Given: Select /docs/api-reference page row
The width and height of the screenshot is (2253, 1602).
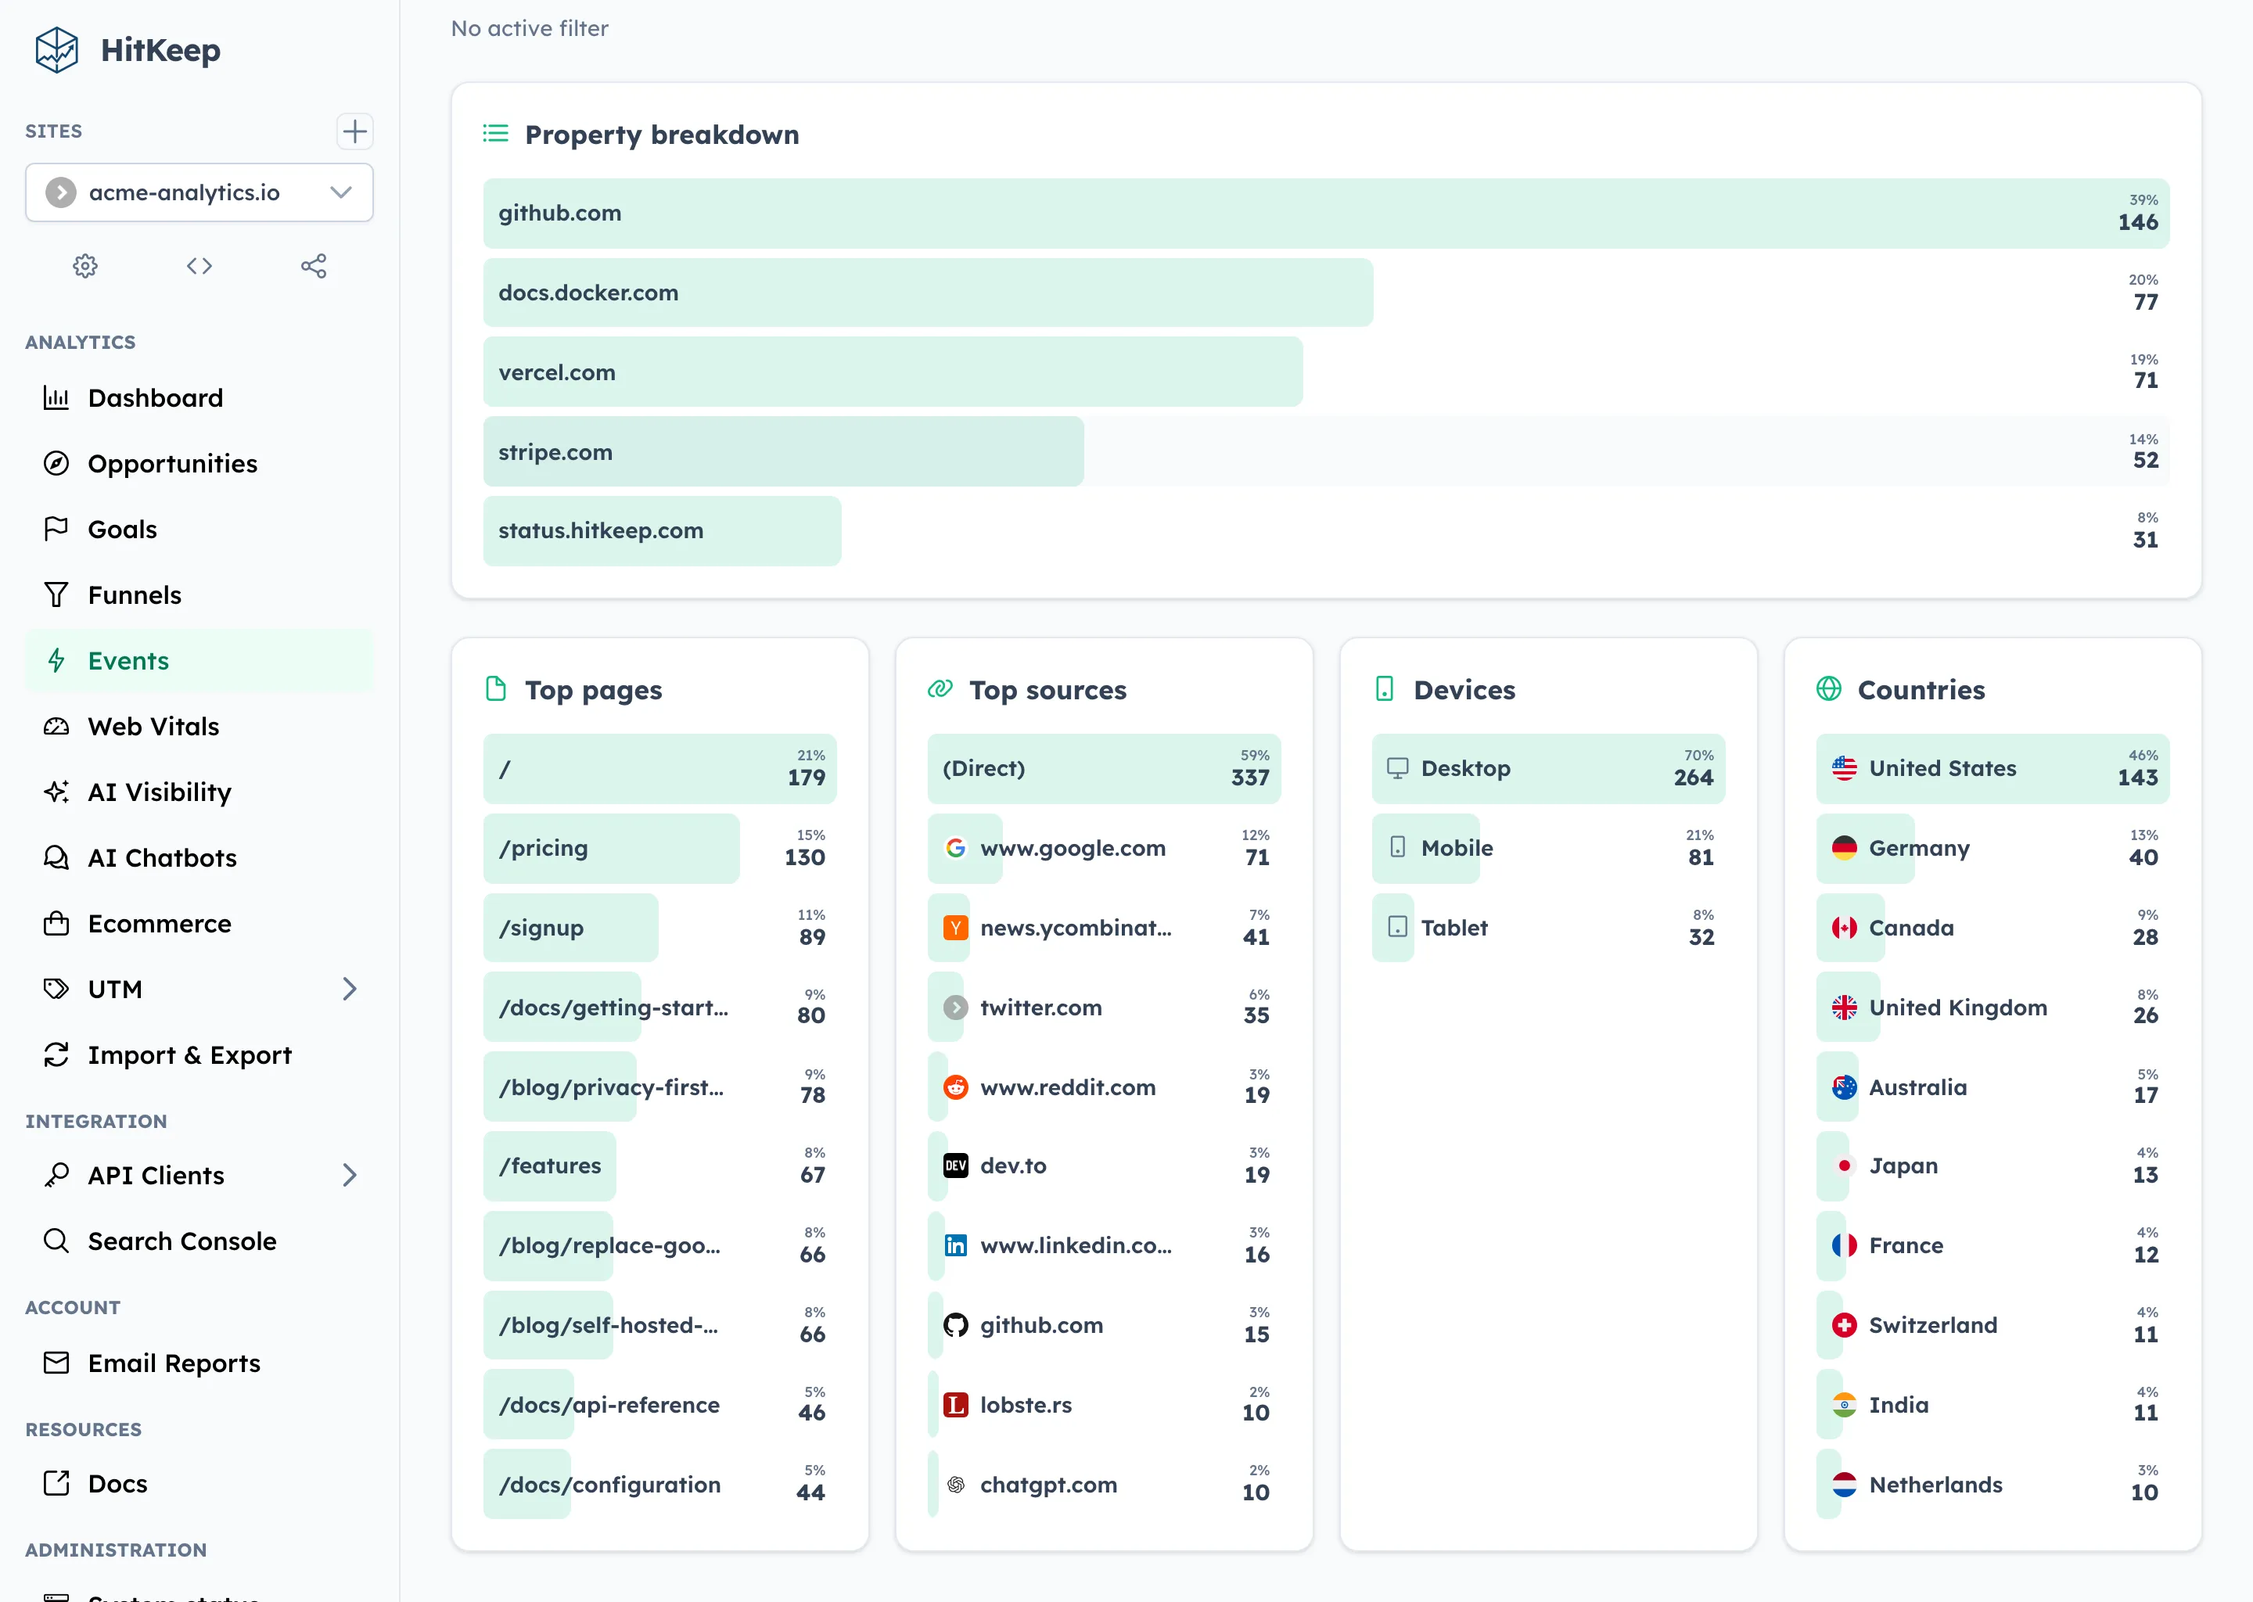Looking at the screenshot, I should [660, 1405].
